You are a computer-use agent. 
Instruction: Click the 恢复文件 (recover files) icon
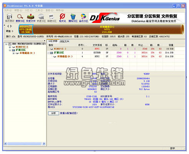(30, 16)
